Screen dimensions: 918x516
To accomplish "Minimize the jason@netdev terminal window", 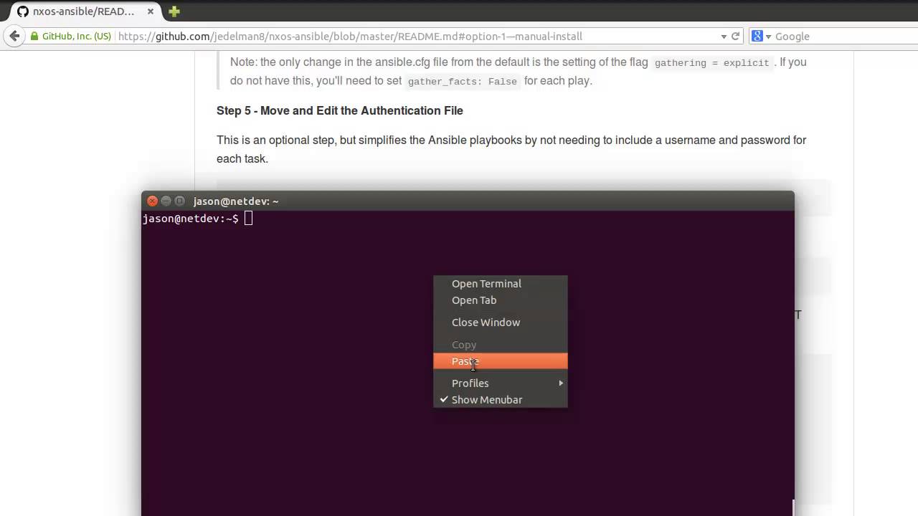I will (x=166, y=201).
